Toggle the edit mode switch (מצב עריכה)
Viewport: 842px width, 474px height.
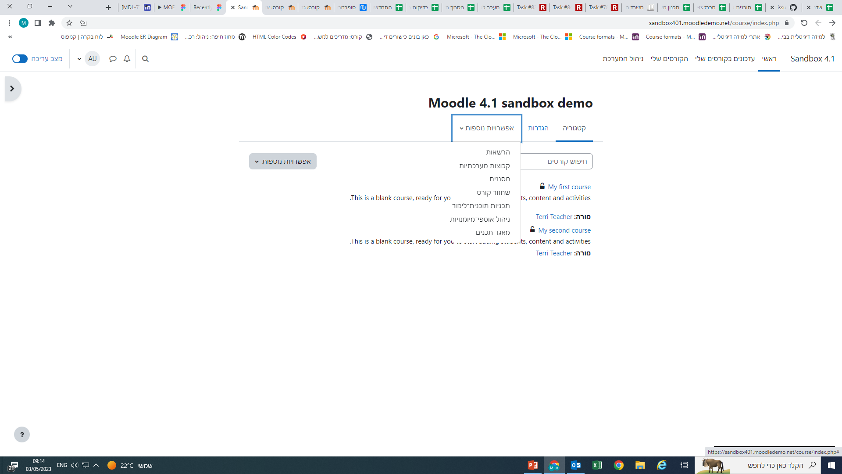(20, 59)
